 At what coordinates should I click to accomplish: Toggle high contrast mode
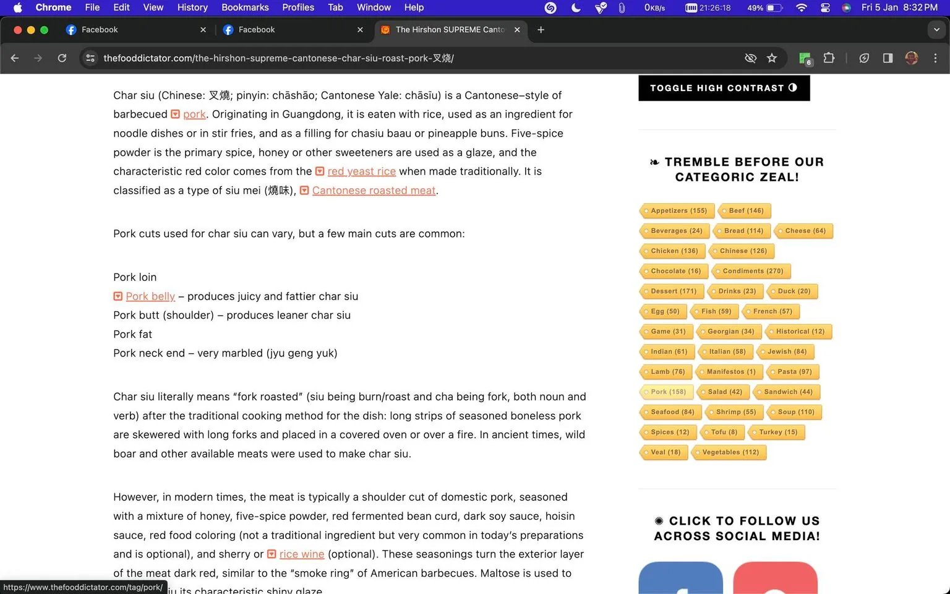tap(724, 88)
